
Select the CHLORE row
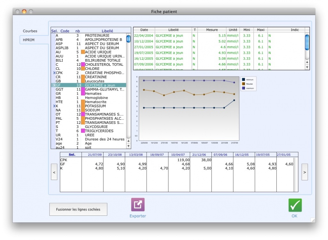(88, 69)
